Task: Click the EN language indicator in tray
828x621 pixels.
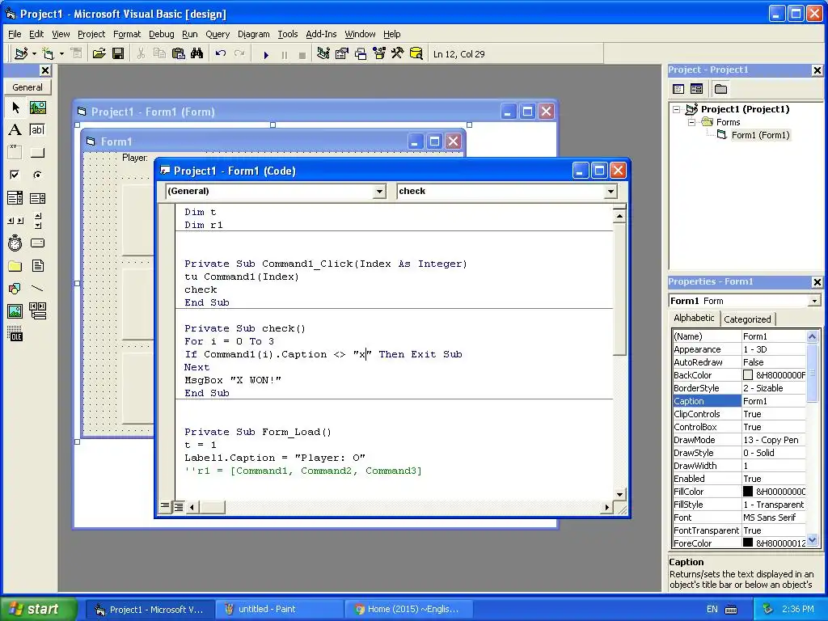Action: [x=712, y=610]
